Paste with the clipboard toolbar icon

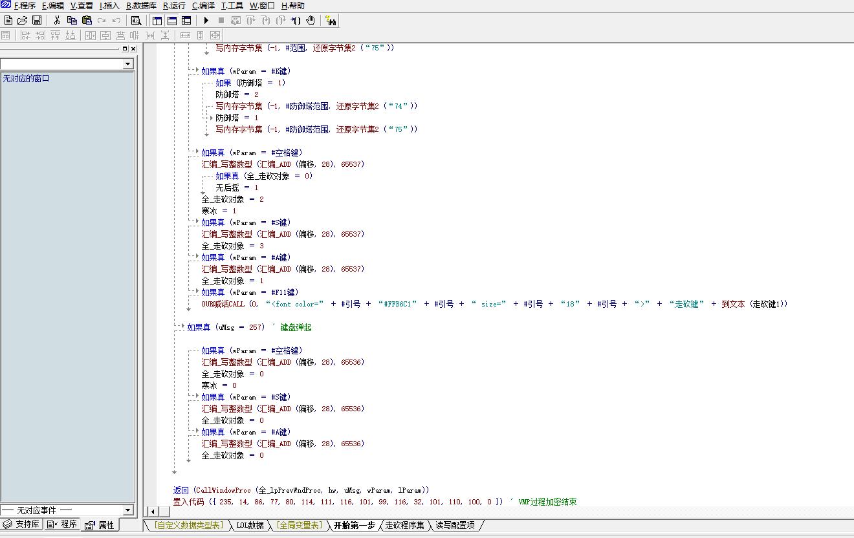87,21
